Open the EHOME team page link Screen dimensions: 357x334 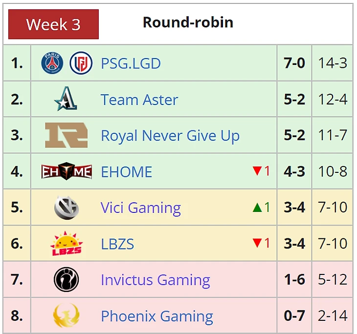(126, 172)
